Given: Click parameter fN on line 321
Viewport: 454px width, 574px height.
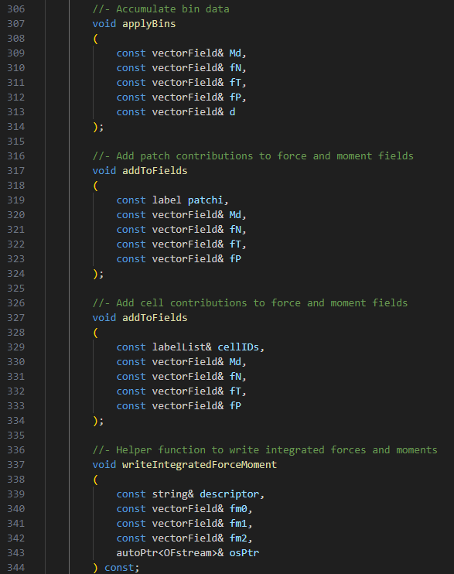Looking at the screenshot, I should (235, 230).
